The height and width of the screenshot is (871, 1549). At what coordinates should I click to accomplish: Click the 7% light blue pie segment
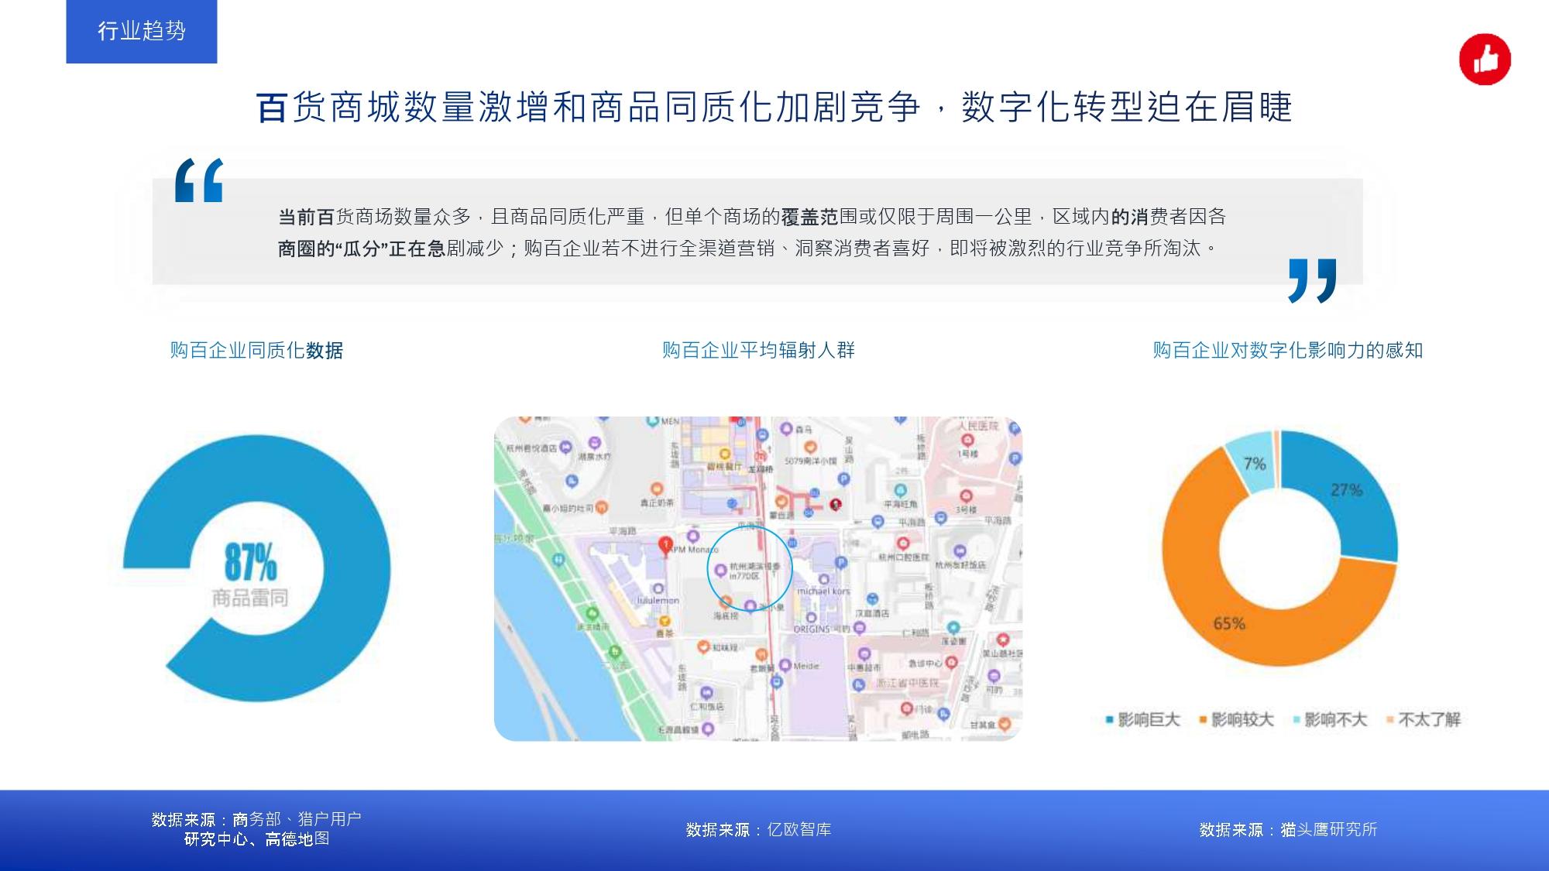(x=1254, y=463)
